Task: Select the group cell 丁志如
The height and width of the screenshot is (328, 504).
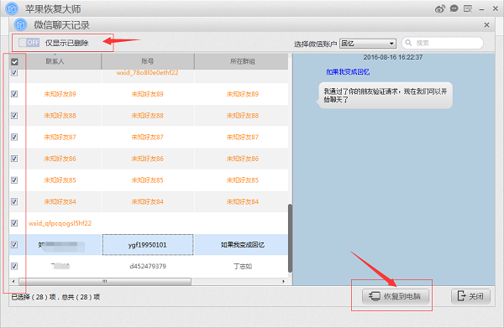Action: click(x=243, y=266)
